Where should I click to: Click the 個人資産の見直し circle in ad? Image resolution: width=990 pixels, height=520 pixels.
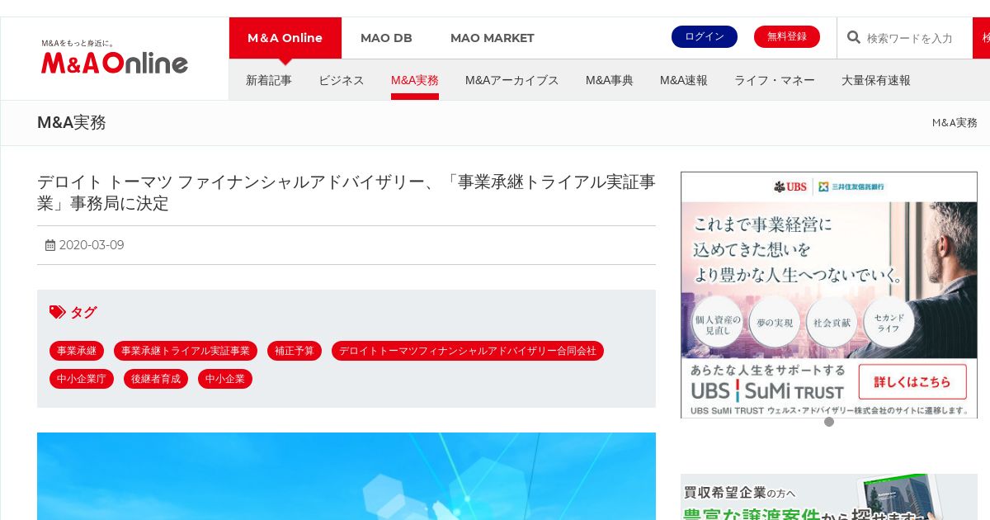(718, 324)
